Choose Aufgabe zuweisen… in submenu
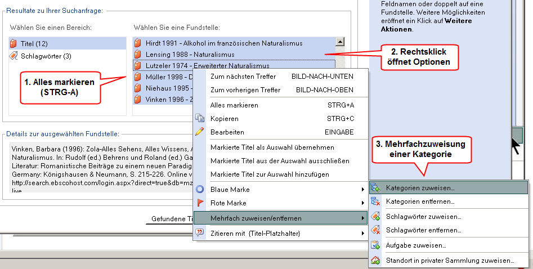The height and width of the screenshot is (269, 533). [x=449, y=245]
